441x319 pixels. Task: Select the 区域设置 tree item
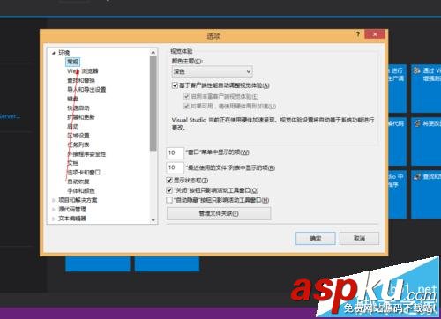click(x=78, y=136)
